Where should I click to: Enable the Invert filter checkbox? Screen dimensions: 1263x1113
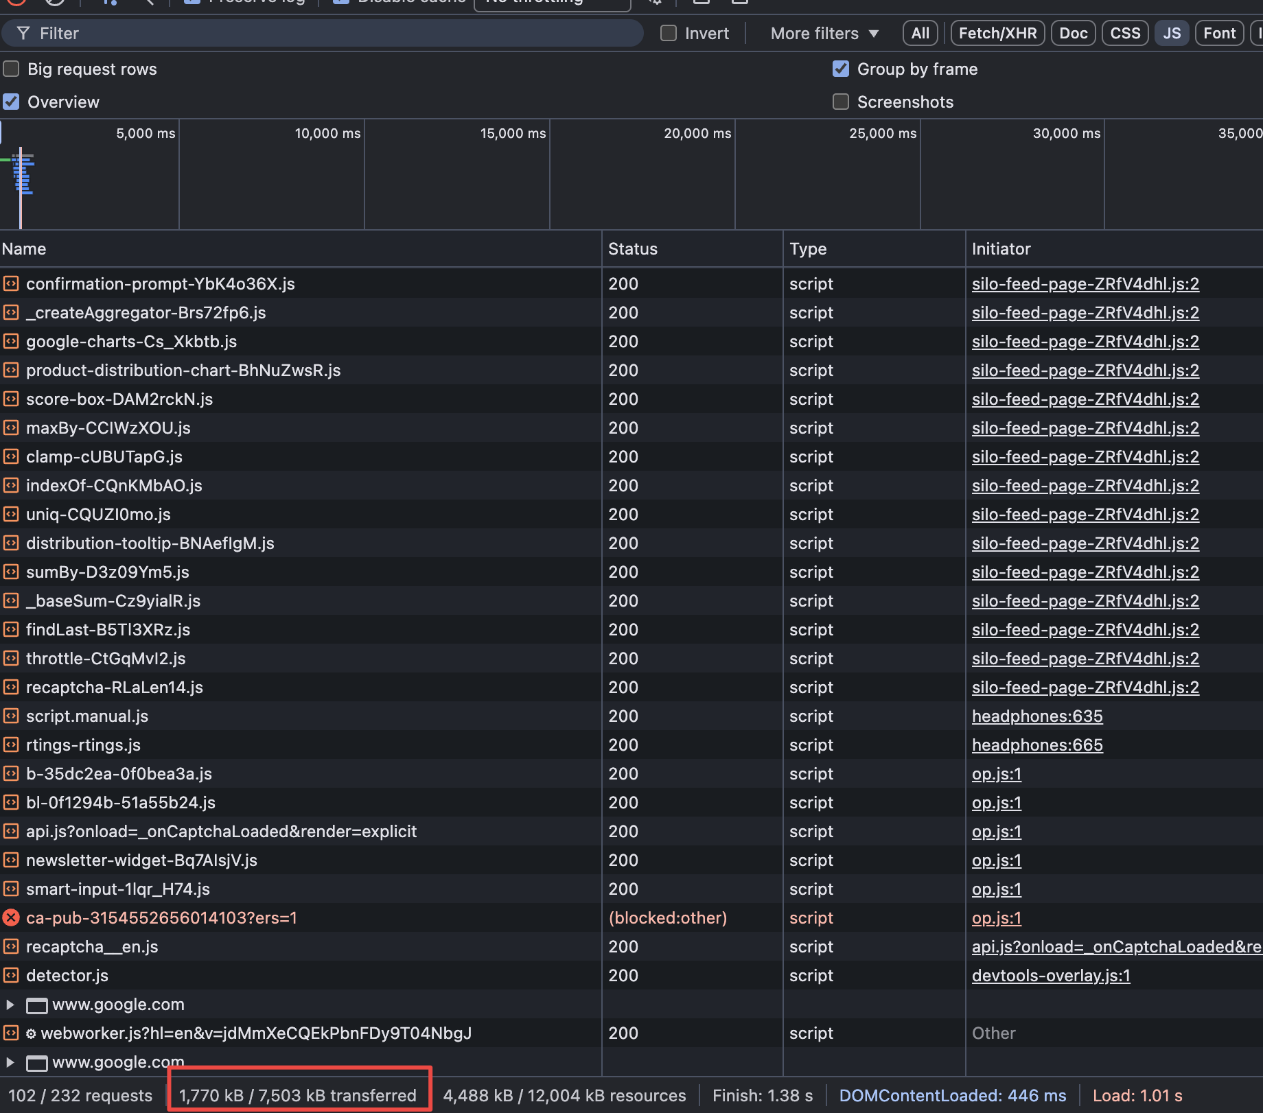[667, 32]
